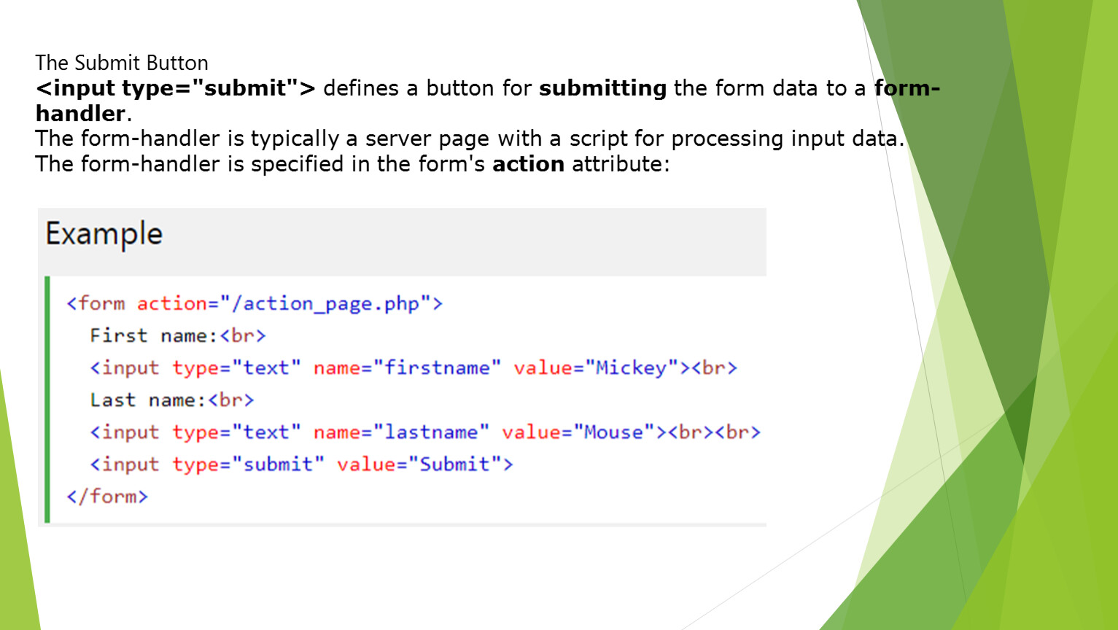Viewport: 1118px width, 630px height.
Task: Click the closing '</form>' tag
Action: 107,497
